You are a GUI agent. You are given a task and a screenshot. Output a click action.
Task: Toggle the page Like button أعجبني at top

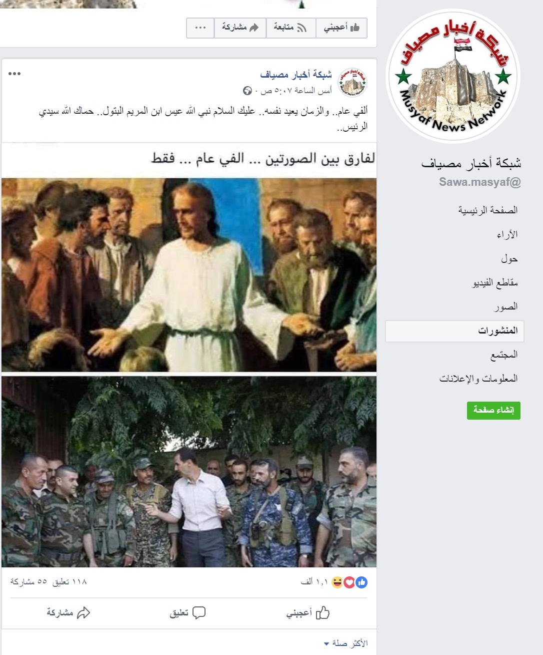tap(341, 28)
